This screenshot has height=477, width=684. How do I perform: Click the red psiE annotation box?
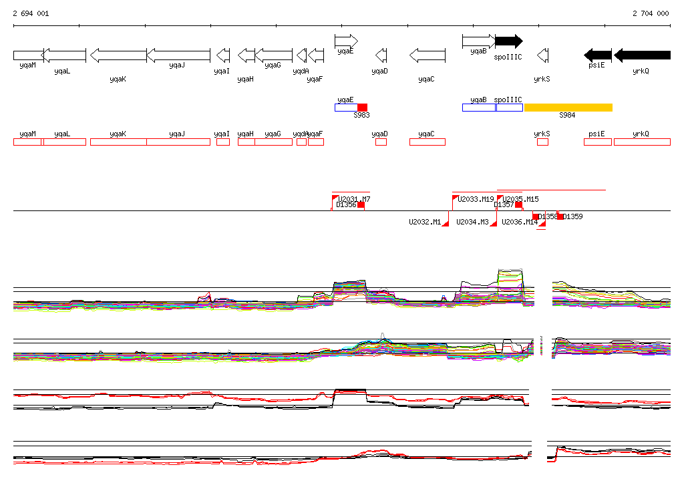598,142
